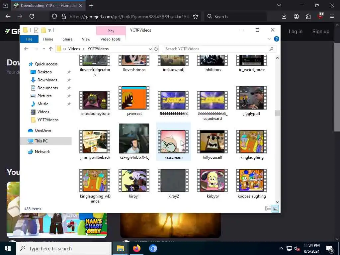This screenshot has height=255, width=340.
Task: Click the Search YCTPVideos input field
Action: [219, 49]
